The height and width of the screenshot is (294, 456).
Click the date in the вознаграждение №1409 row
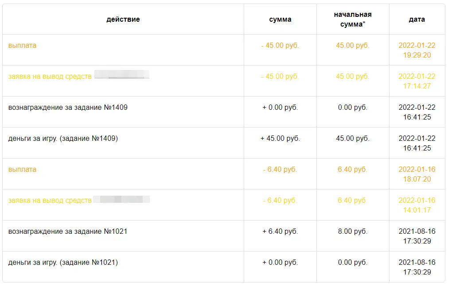pyautogui.click(x=417, y=112)
